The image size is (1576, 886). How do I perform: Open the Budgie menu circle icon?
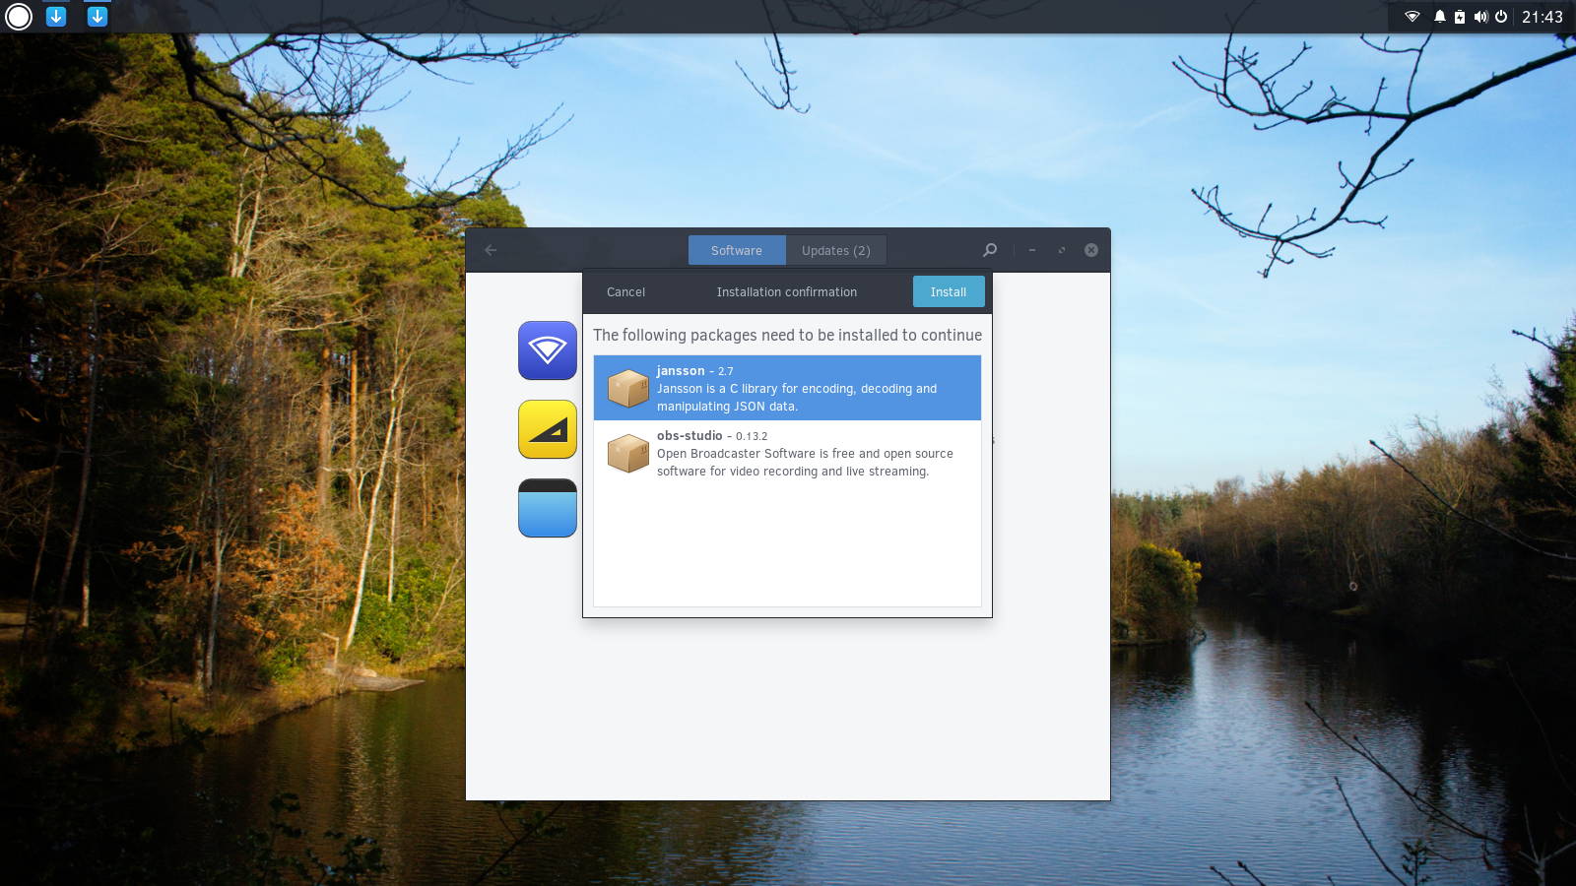coord(19,17)
